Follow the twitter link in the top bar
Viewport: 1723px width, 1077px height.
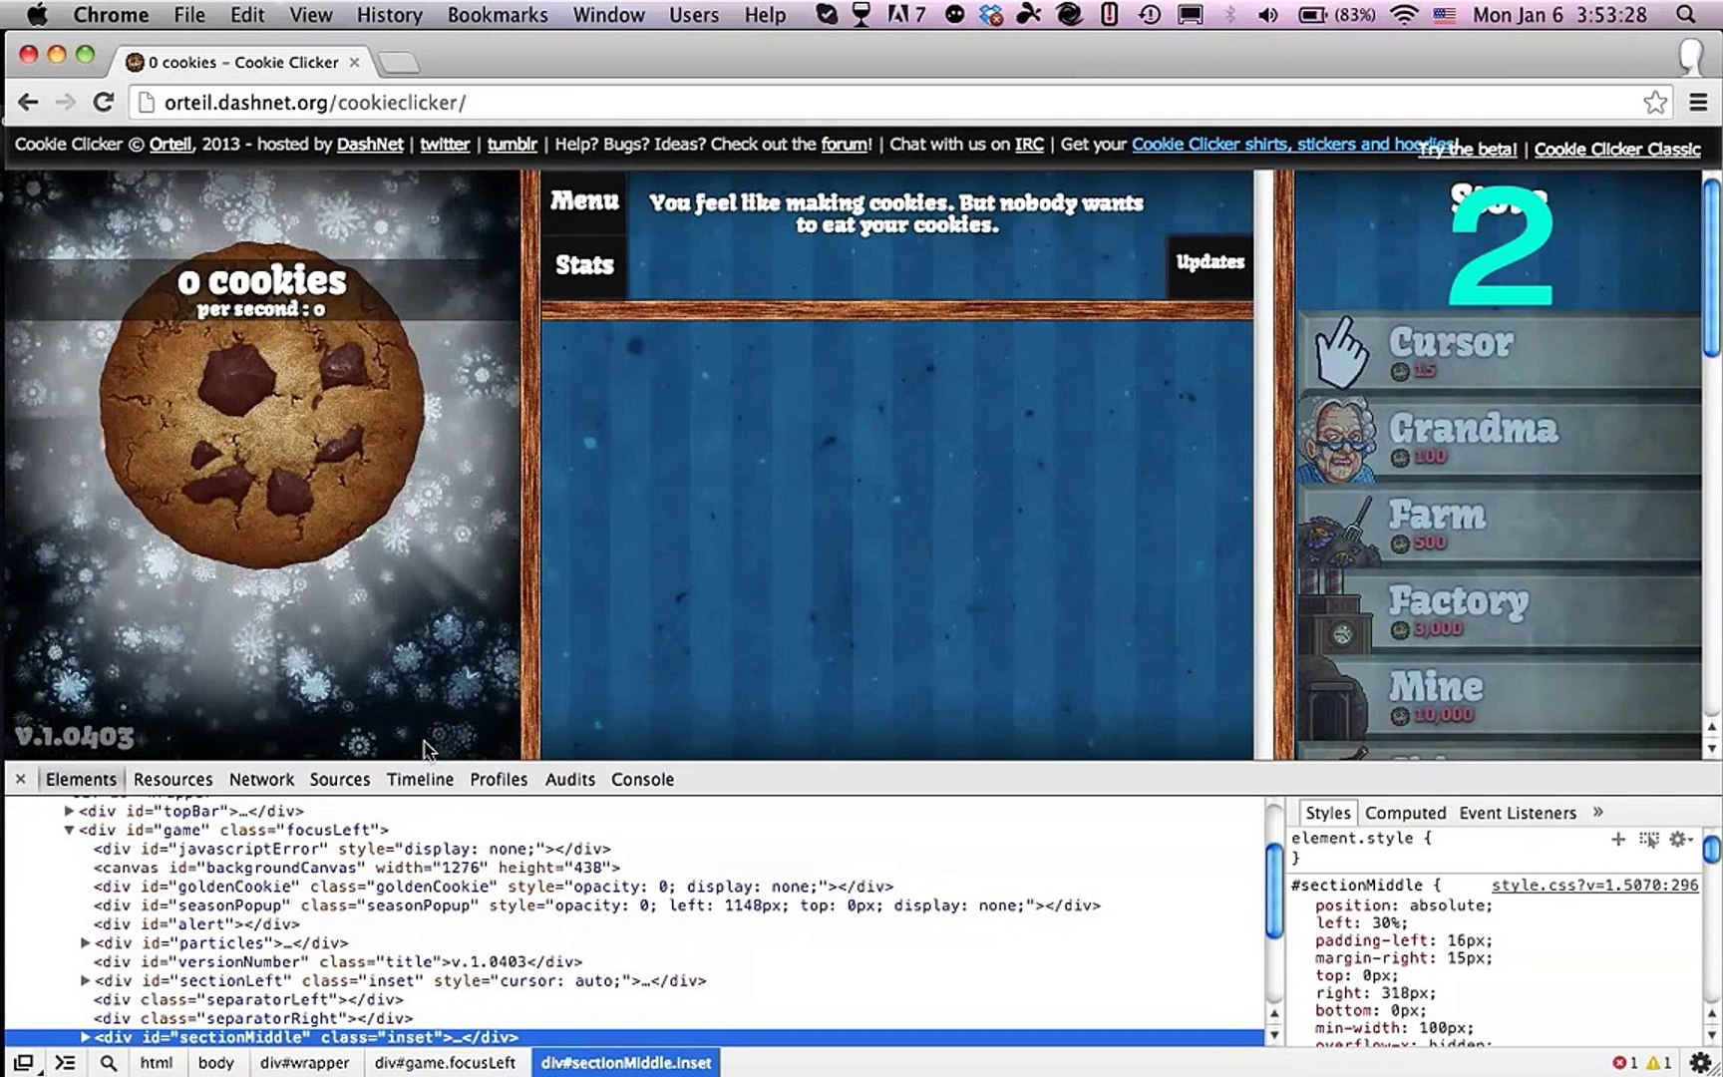point(445,145)
